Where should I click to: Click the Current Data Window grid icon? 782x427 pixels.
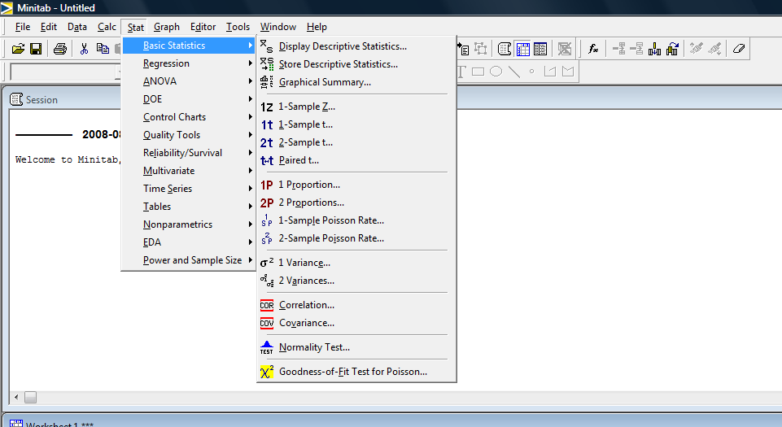522,49
